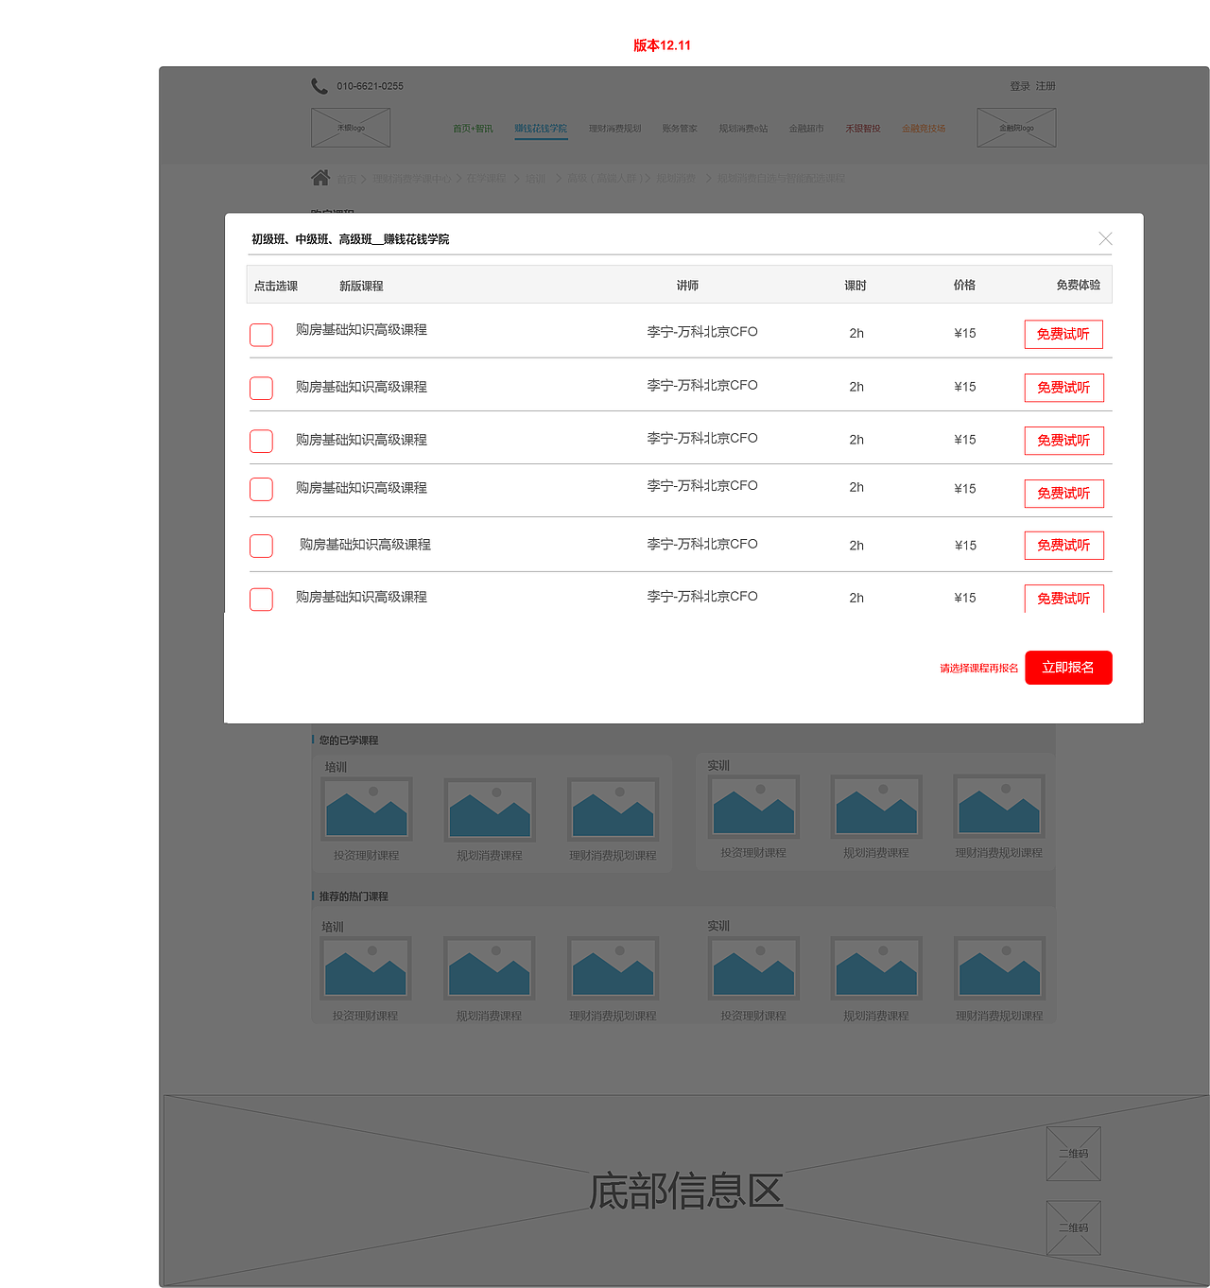Open 首页+智讯 from the navigation
This screenshot has height=1288, width=1210.
pyautogui.click(x=473, y=128)
